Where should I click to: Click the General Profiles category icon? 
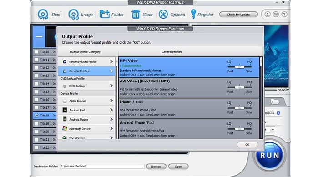65,71
